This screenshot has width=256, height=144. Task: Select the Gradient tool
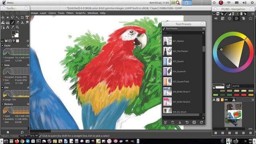click(x=8, y=22)
